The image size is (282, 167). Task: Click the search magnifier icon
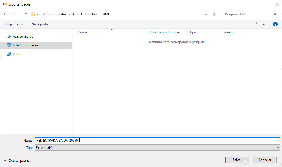274,14
